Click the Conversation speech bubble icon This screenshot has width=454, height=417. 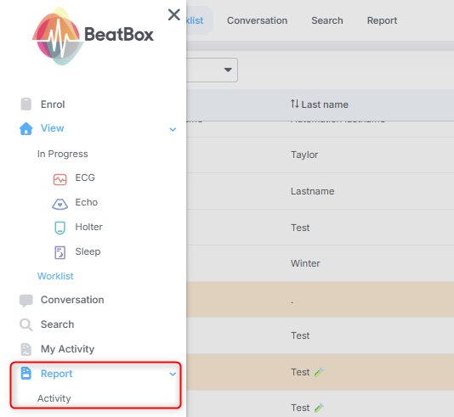26,301
